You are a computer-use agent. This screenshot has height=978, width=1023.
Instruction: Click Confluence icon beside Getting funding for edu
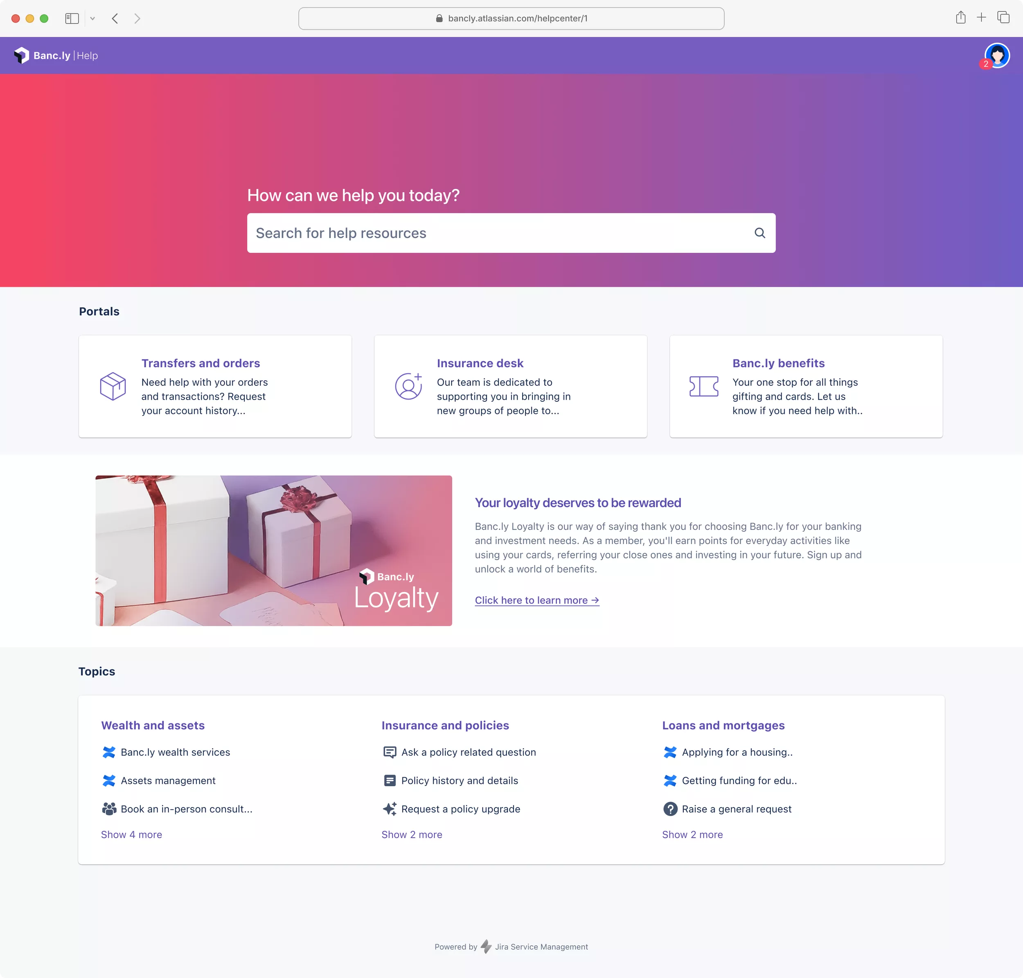point(670,780)
